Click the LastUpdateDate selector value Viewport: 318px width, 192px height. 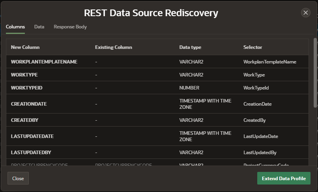(x=261, y=136)
